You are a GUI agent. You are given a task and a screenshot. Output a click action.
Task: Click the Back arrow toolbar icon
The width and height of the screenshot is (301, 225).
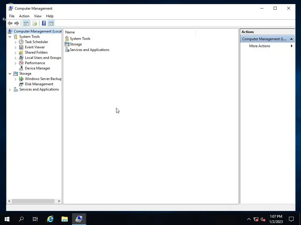coord(10,23)
